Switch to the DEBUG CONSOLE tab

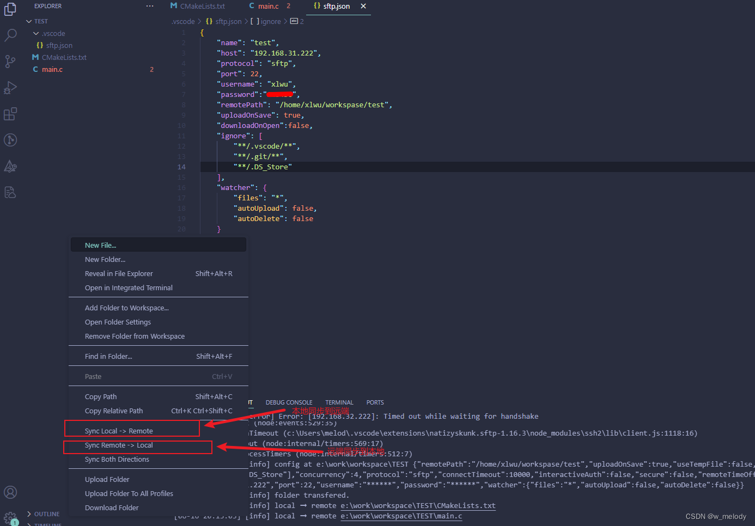coord(289,402)
